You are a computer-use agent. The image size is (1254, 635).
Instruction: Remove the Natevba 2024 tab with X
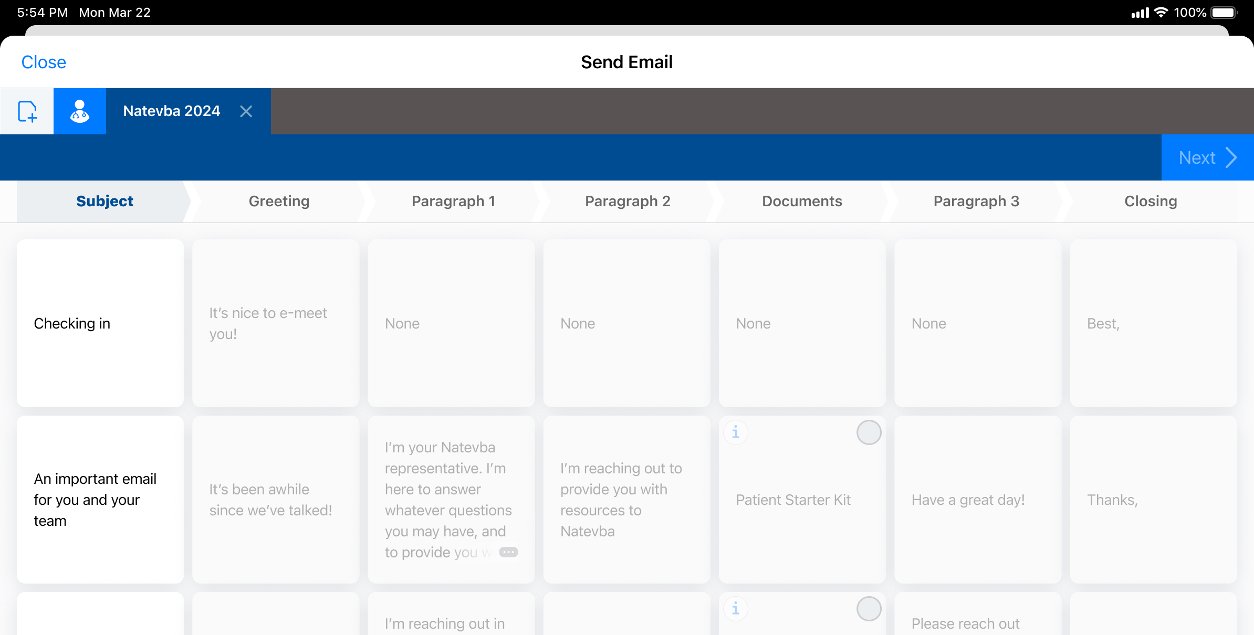246,111
